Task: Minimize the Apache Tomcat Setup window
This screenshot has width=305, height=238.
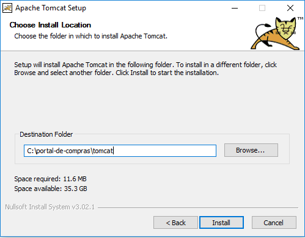Action: pos(235,8)
